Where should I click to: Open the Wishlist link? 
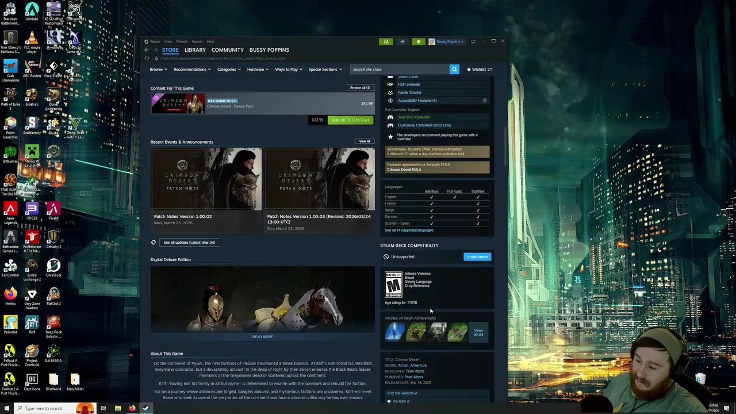(x=480, y=70)
